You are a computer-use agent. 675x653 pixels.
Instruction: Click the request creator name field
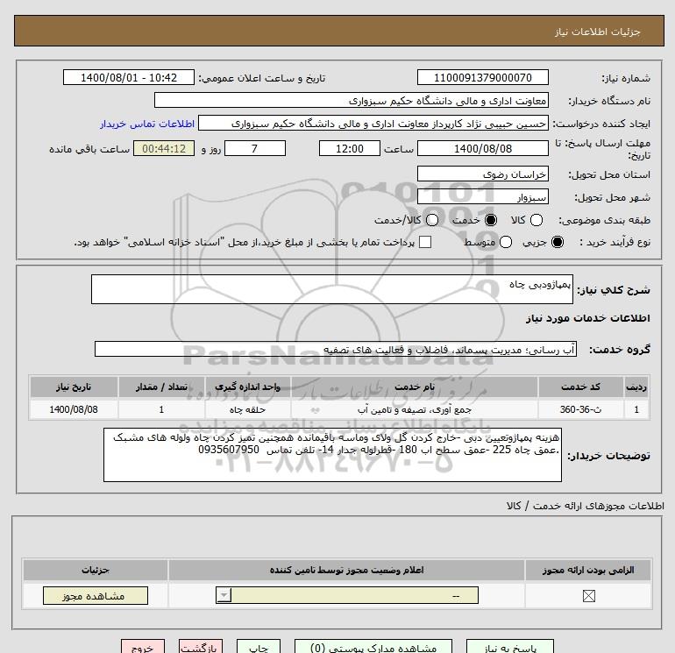click(373, 123)
